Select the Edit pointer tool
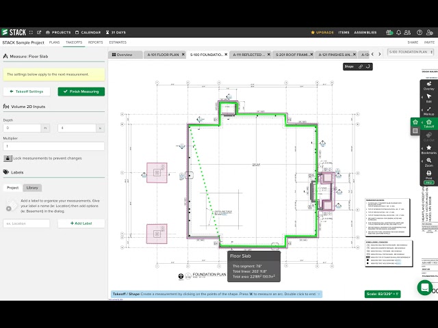The height and width of the screenshot is (328, 438). pos(429,98)
